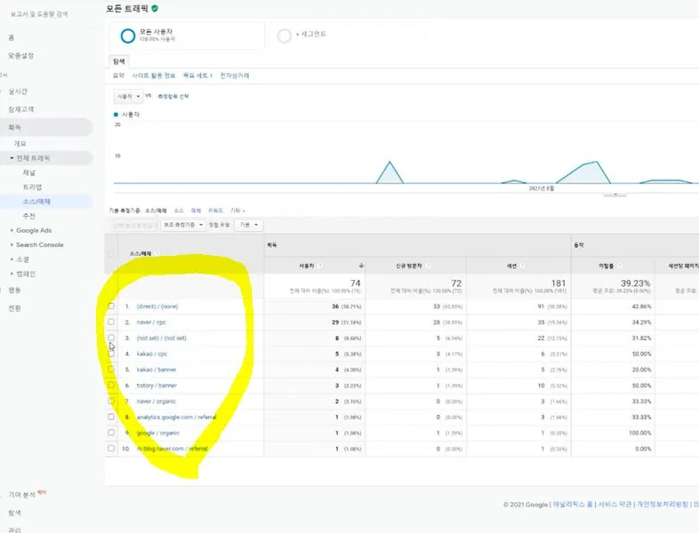Image resolution: width=699 pixels, height=533 pixels.
Task: Tick the checkbox for (direct) / (none) row
Action: tap(111, 306)
